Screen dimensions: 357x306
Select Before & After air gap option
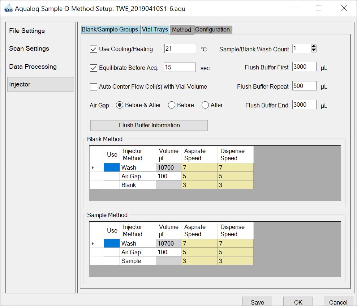[120, 105]
